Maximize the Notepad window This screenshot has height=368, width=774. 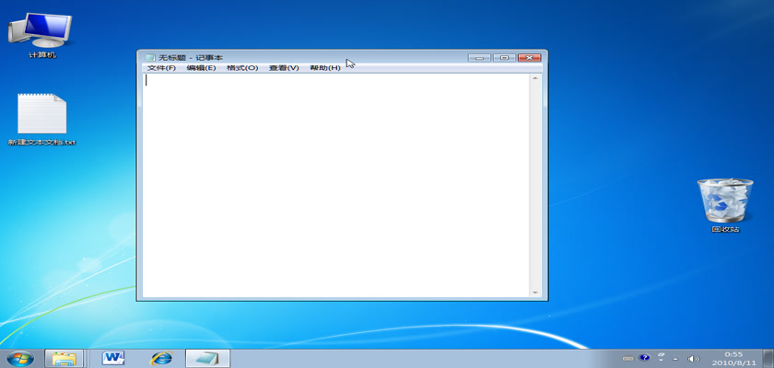503,58
